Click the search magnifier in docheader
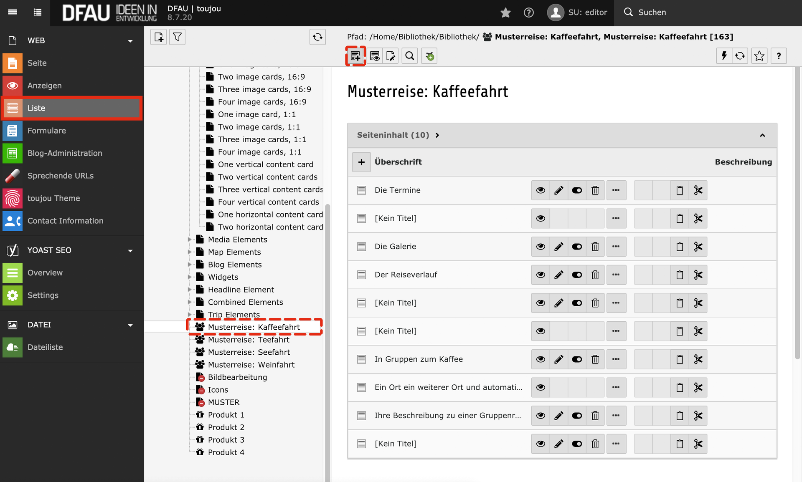This screenshot has width=802, height=482. tap(410, 56)
